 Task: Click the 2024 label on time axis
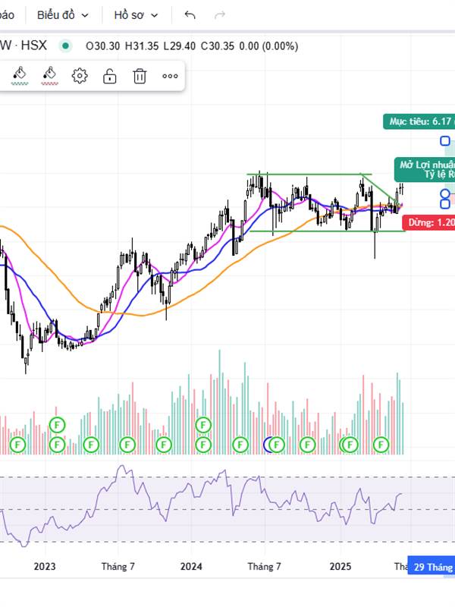coord(191,567)
